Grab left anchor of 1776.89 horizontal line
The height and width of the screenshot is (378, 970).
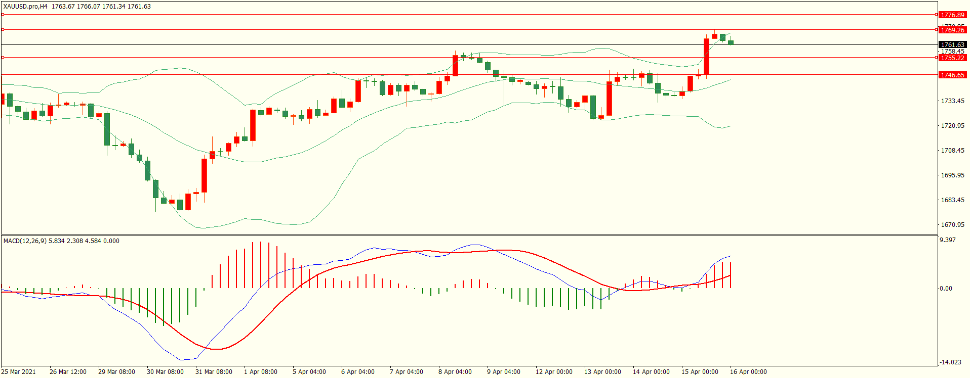coord(3,15)
